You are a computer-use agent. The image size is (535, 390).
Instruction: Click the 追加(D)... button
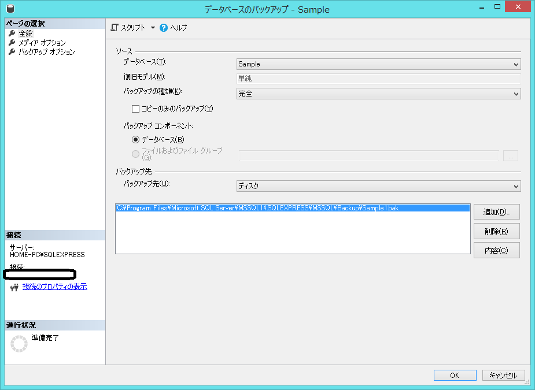[497, 212]
